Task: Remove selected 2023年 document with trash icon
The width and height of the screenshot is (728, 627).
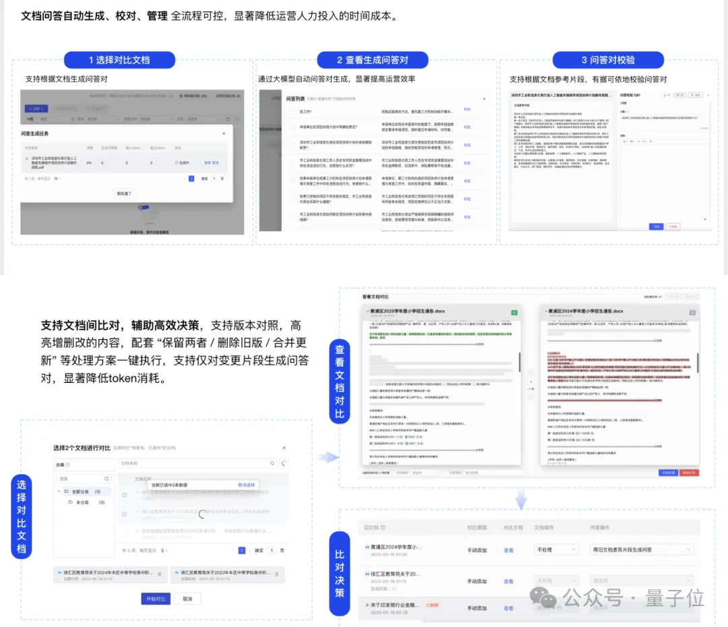Action: [x=276, y=574]
